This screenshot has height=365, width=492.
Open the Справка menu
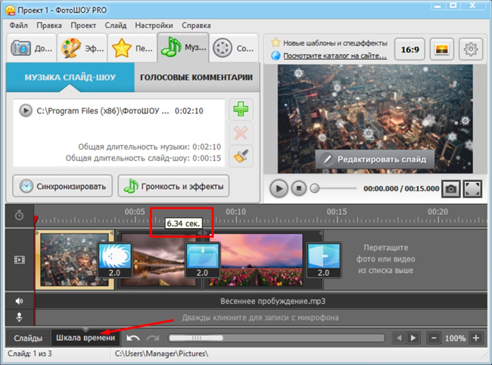pyautogui.click(x=196, y=26)
